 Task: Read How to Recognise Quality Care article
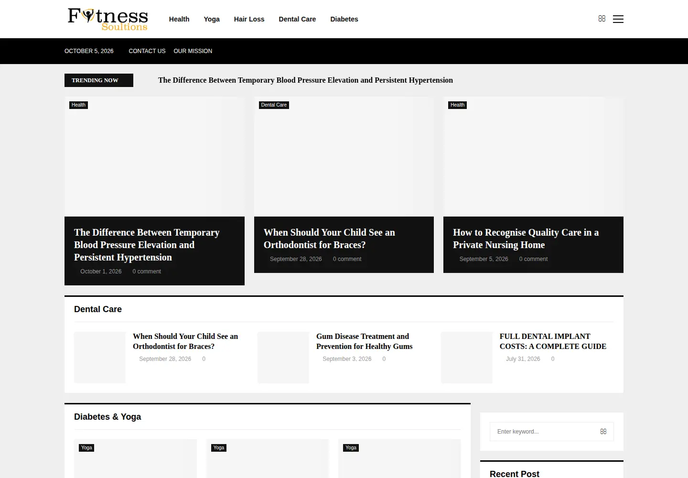click(x=526, y=239)
